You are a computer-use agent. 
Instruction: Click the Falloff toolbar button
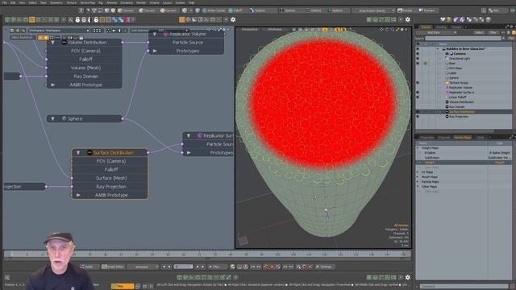pos(235,10)
